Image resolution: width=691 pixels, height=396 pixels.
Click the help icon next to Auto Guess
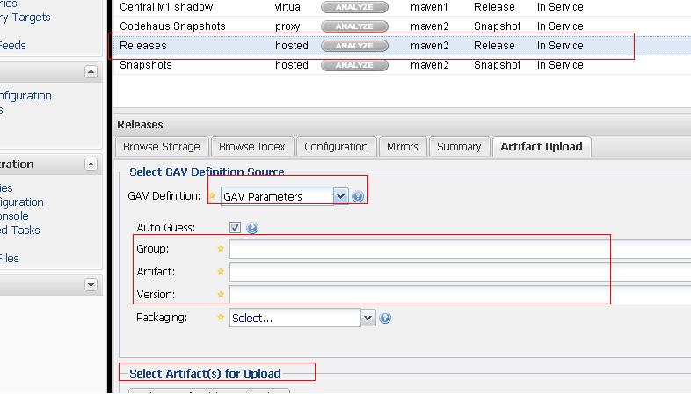(x=252, y=228)
